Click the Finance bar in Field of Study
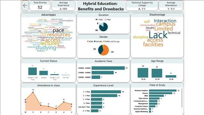The image size is (204, 115). (161, 93)
